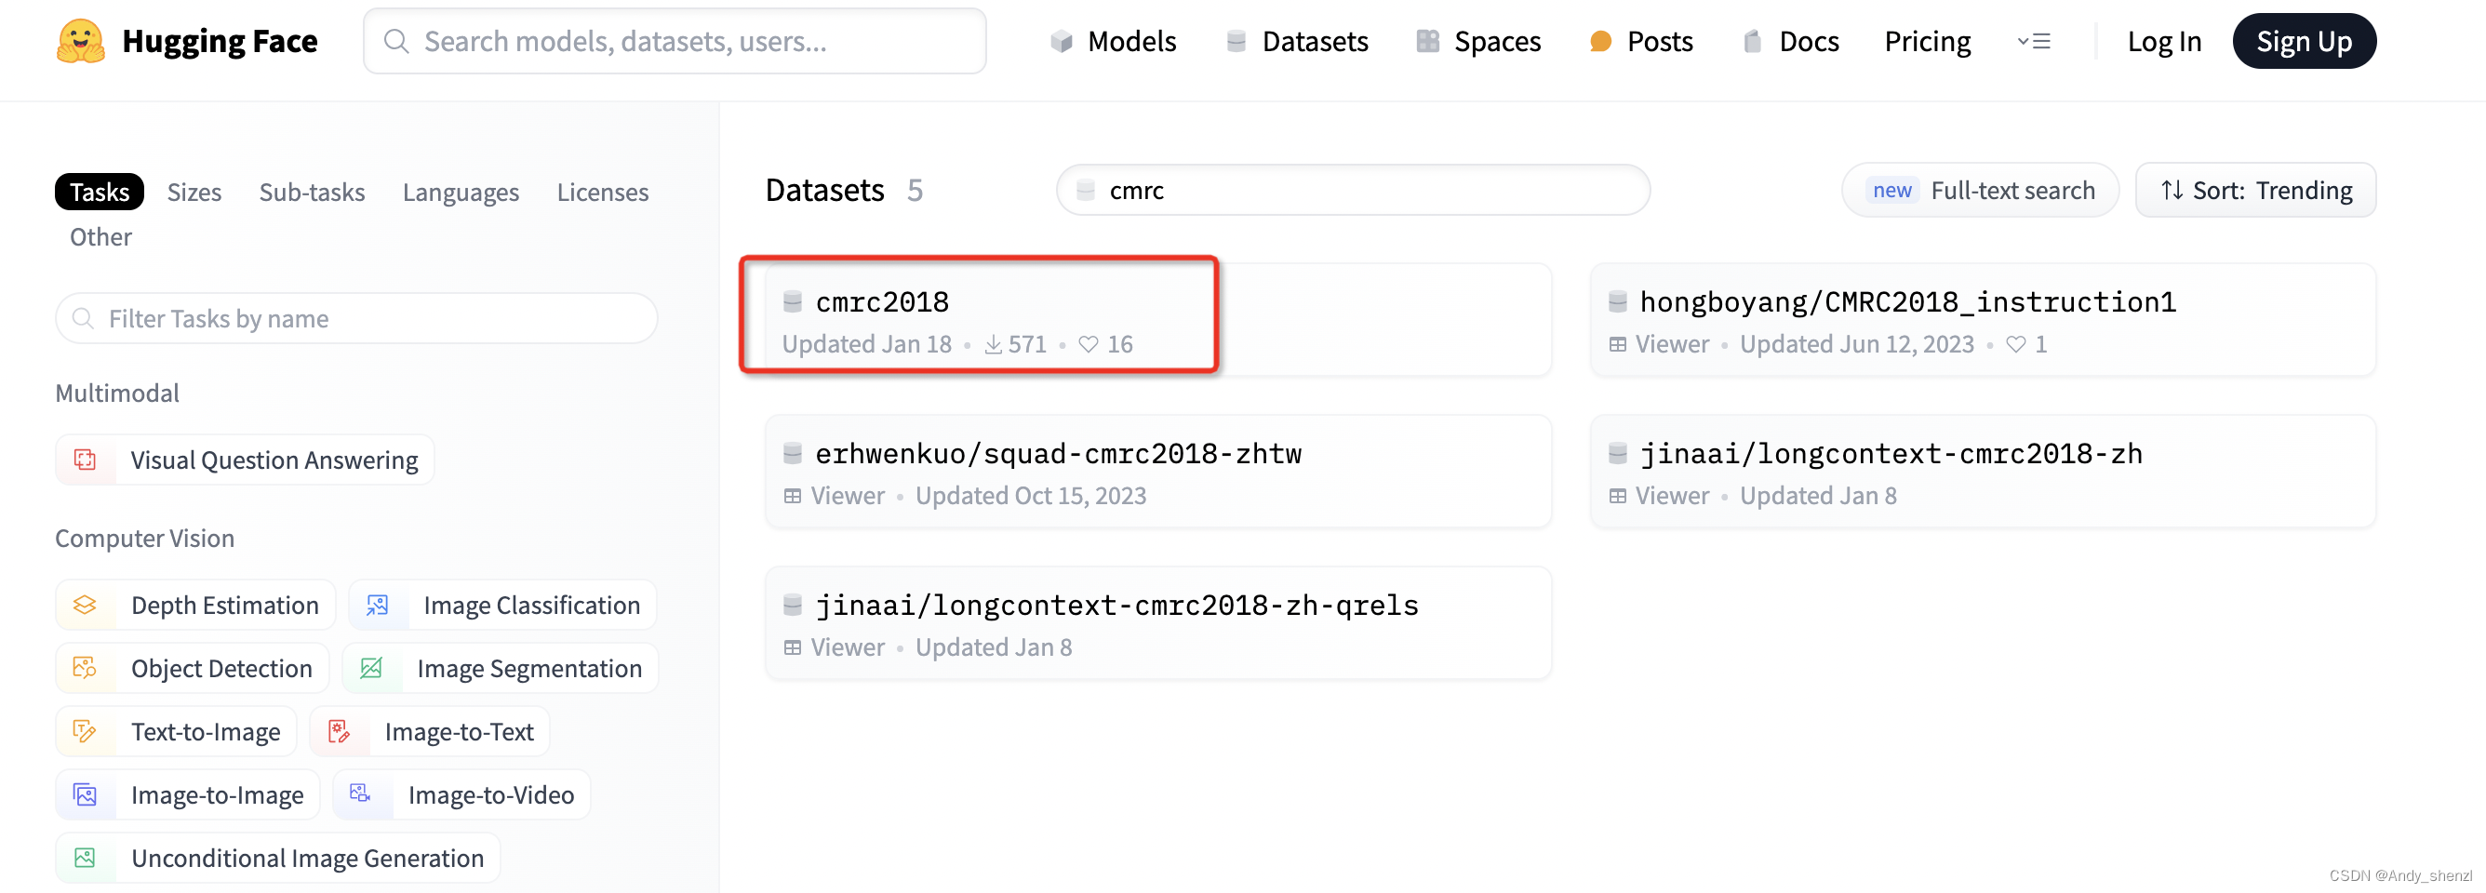The image size is (2486, 893).
Task: Click the magnifier icon in the Filter Tasks field
Action: (83, 318)
